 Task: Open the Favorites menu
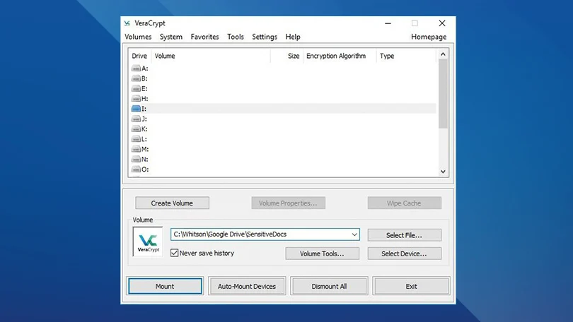click(x=204, y=37)
